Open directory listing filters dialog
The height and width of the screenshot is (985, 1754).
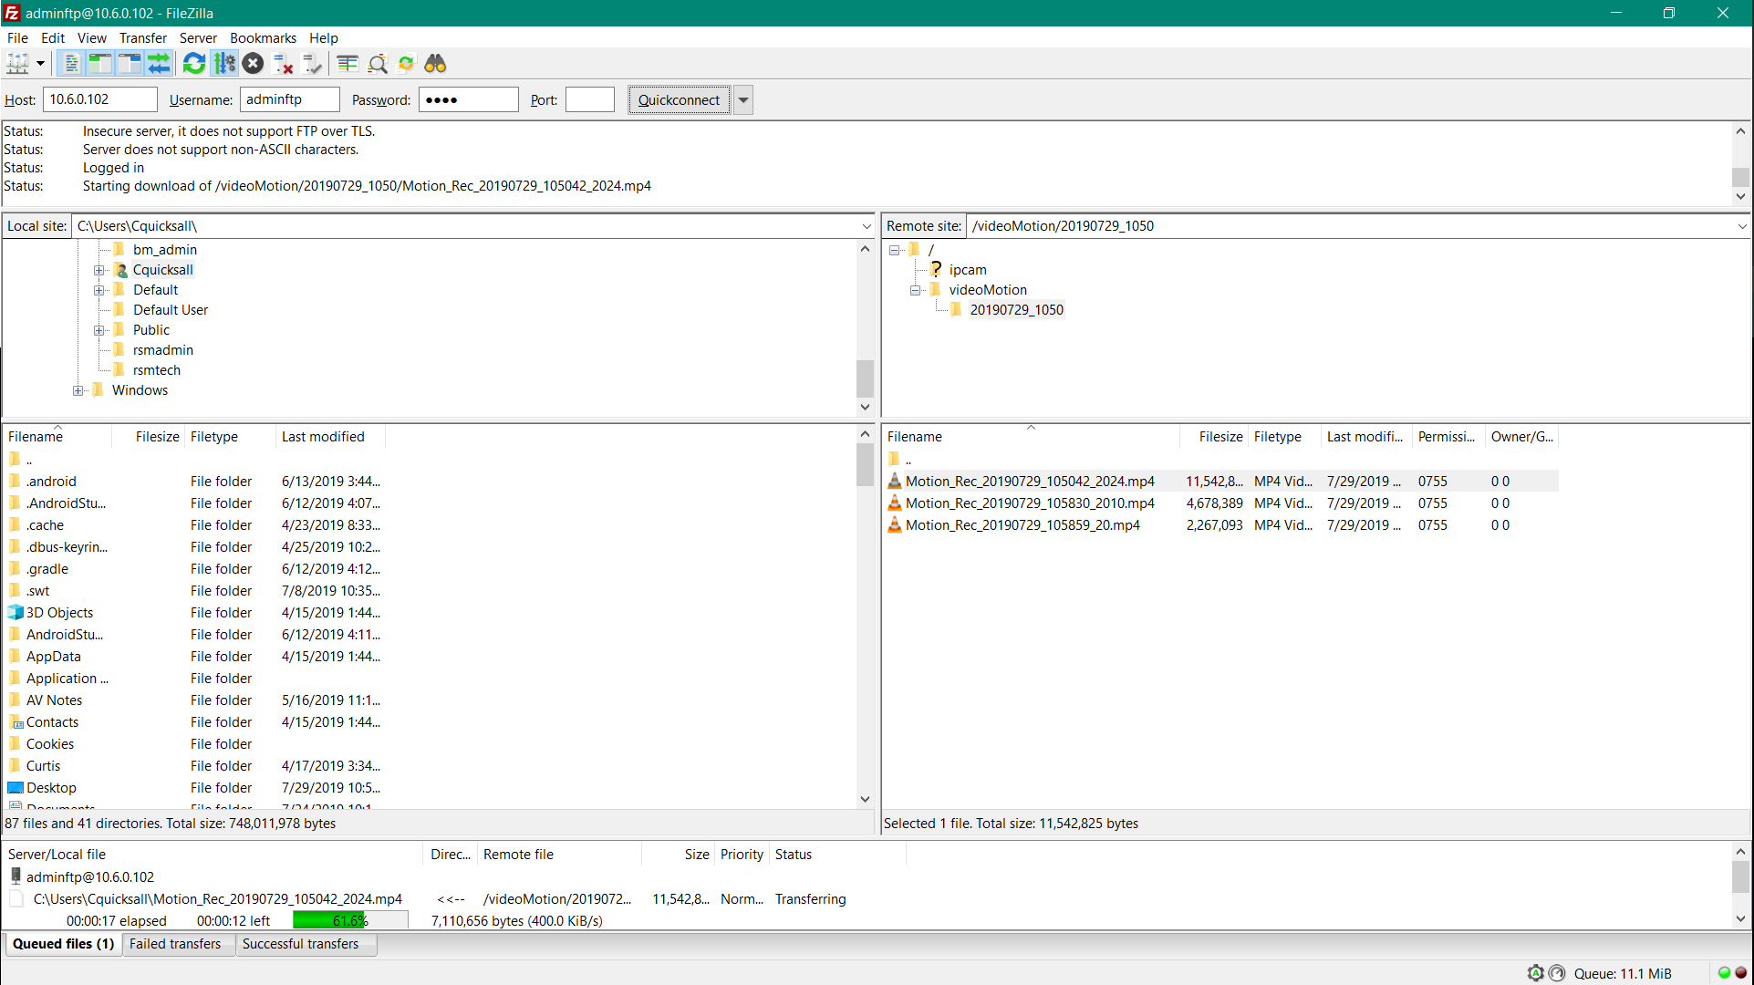pos(348,64)
